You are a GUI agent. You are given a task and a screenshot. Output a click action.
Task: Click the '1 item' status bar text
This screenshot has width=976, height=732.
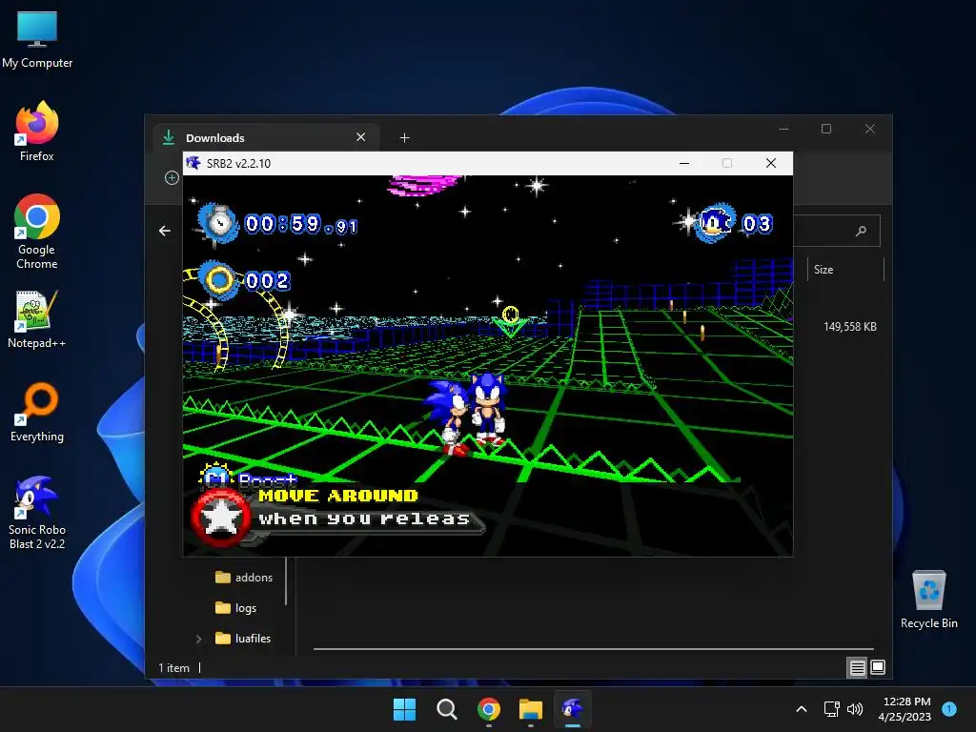(173, 668)
